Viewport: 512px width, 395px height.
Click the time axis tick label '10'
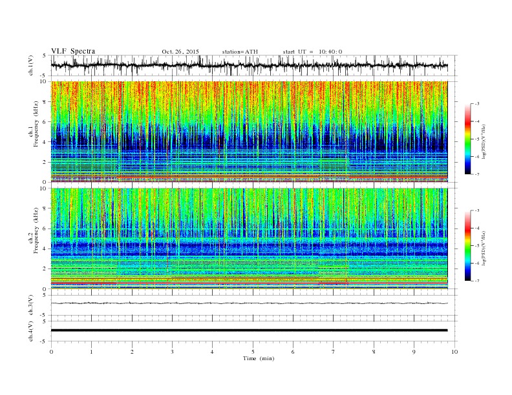454,352
